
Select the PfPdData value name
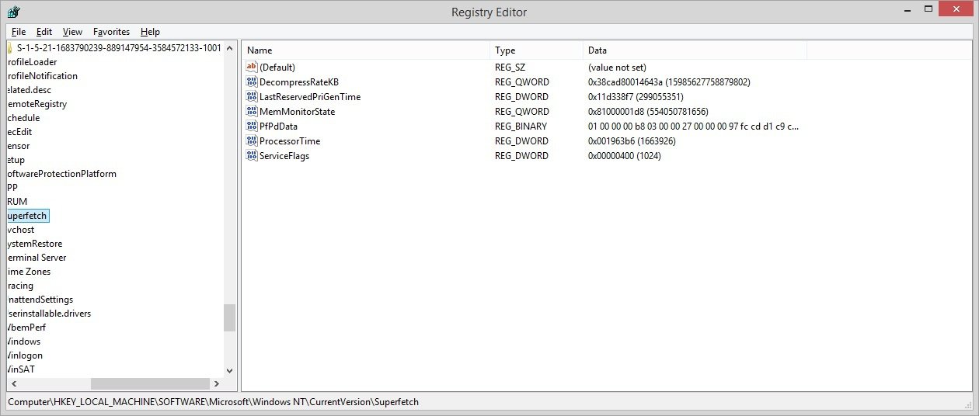278,127
